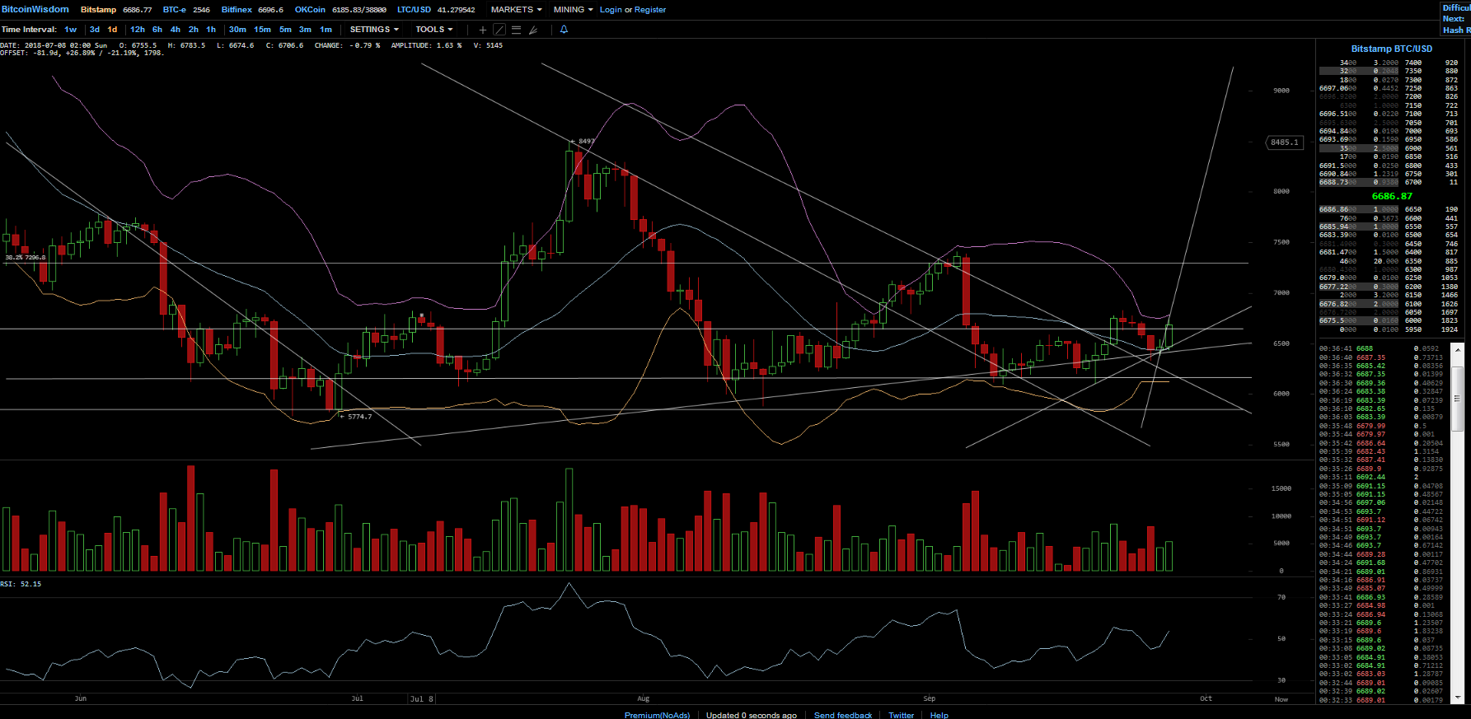This screenshot has height=719, width=1471.
Task: Set time interval to 4h
Action: [176, 30]
